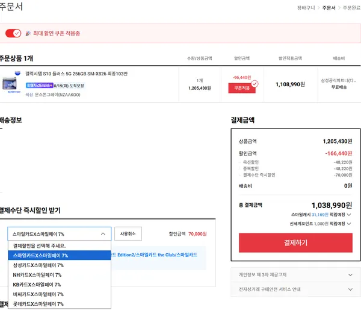361x310 pixels.
Task: Click the 결제하기 payment button
Action: click(x=295, y=242)
